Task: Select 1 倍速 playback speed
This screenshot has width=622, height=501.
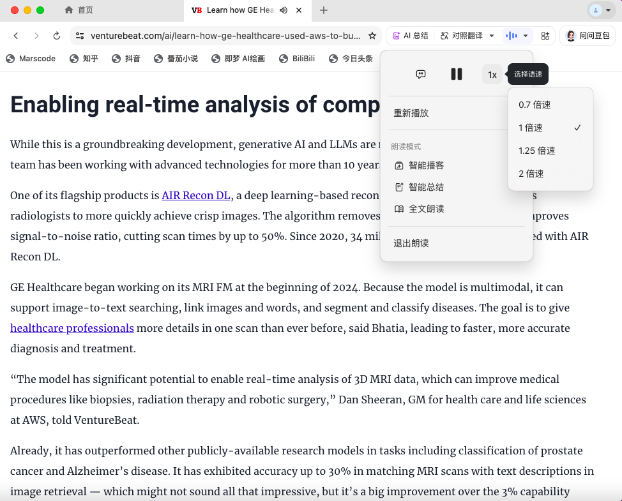Action: 550,128
